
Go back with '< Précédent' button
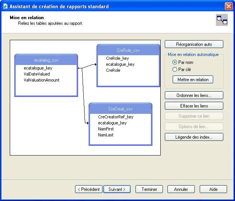[x=89, y=189]
